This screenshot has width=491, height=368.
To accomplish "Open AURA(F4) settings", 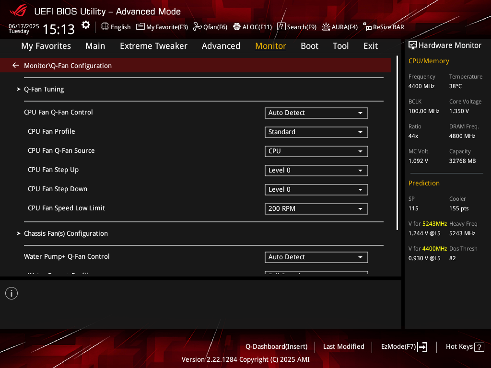I will pyautogui.click(x=344, y=27).
